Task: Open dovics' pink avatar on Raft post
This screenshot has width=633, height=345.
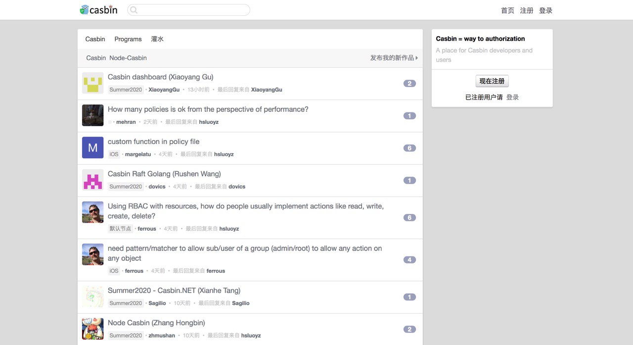Action: [x=92, y=180]
